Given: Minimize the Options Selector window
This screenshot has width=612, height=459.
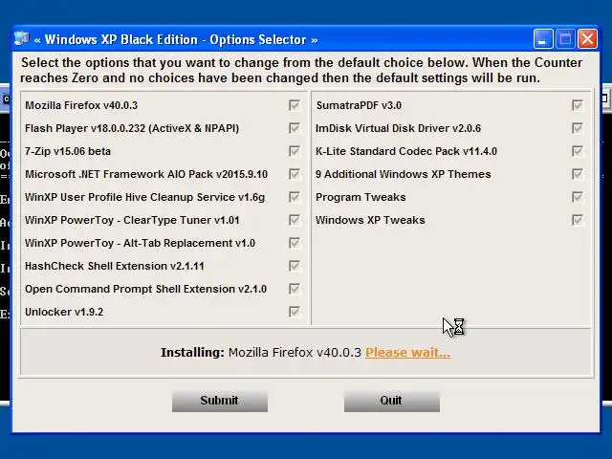Looking at the screenshot, I should (543, 39).
